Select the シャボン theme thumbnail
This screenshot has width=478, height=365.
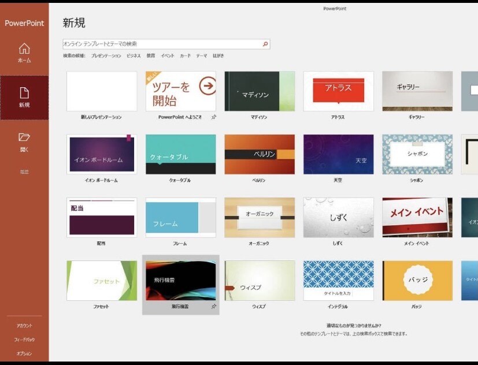click(x=417, y=154)
